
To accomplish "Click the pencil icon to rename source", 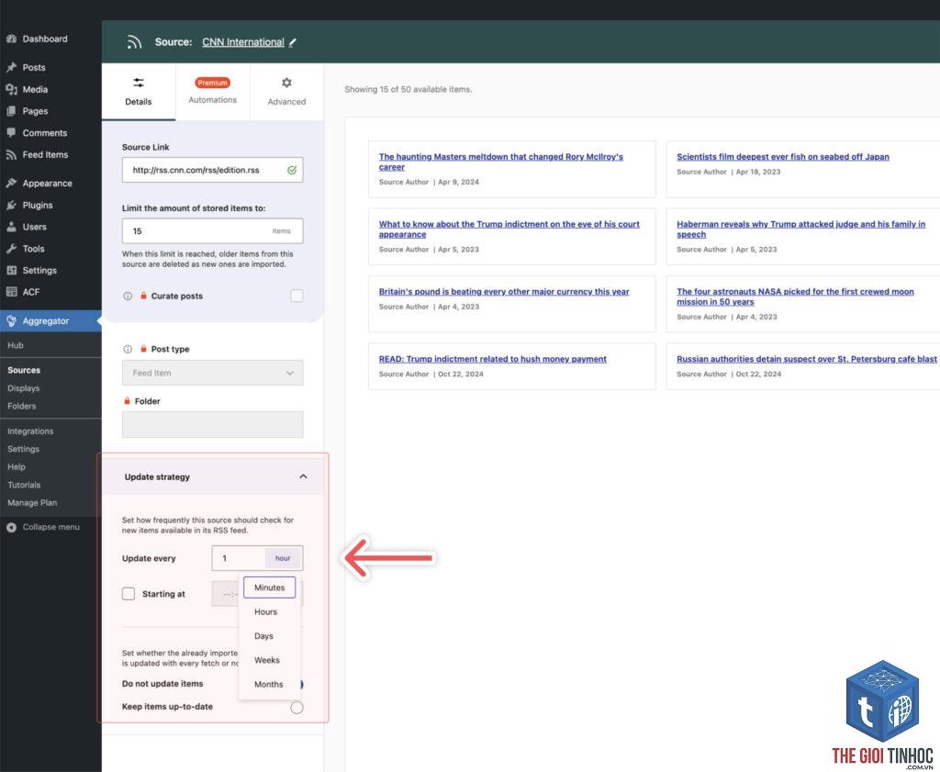I will coord(293,42).
